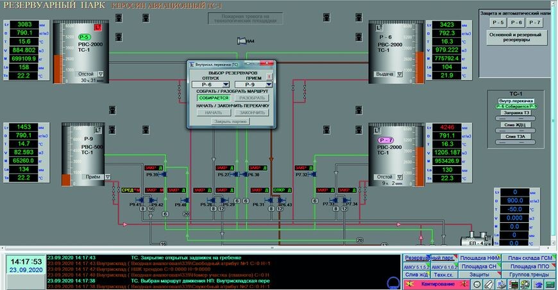This screenshot has height=290, width=558.
Task: Click the Слив ЖДЦ operation button
Action: 516,125
